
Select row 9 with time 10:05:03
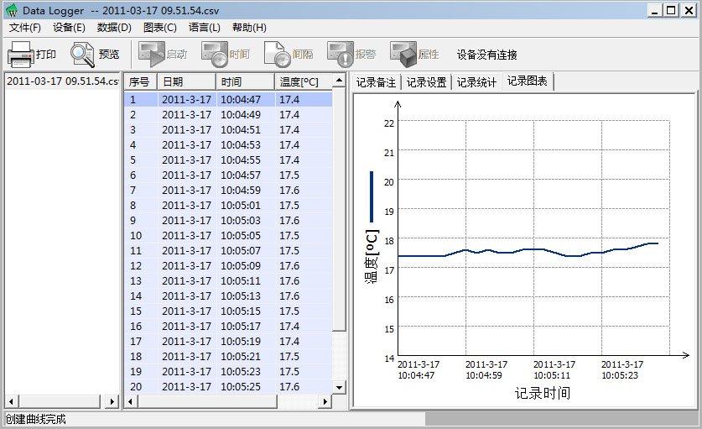(228, 221)
